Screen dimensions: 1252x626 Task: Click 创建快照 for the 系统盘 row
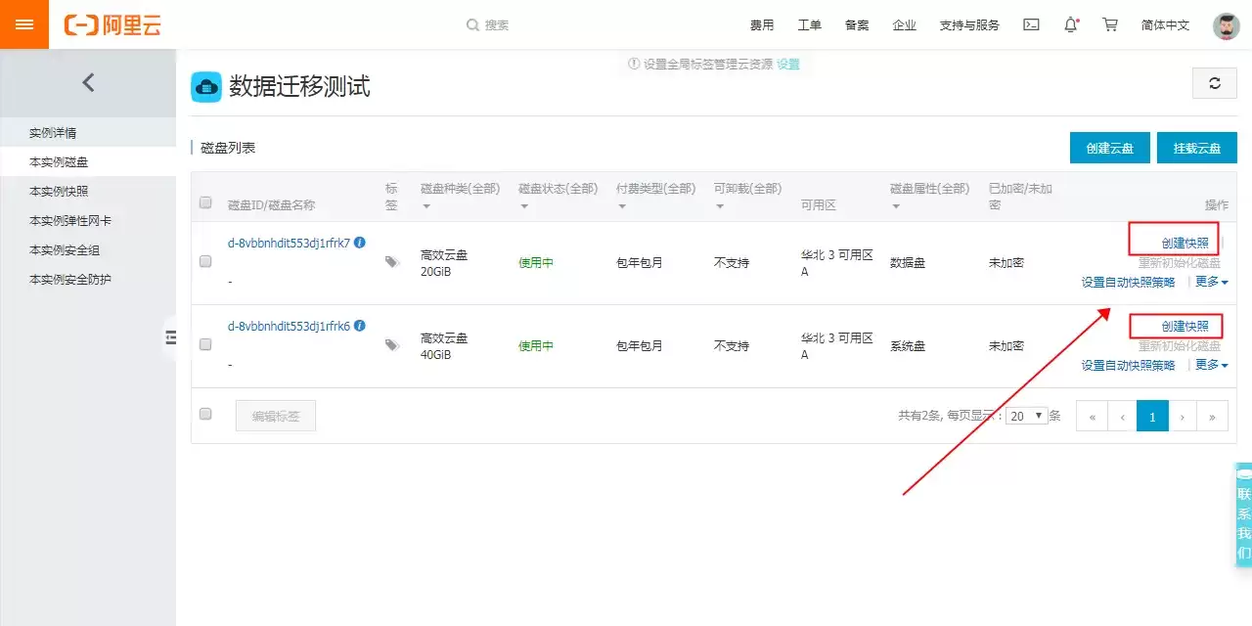click(x=1185, y=326)
